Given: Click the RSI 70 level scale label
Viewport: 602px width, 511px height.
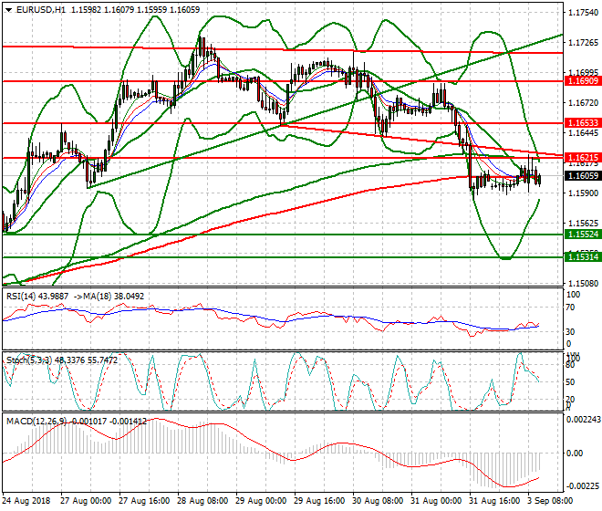Looking at the screenshot, I should click(x=570, y=308).
